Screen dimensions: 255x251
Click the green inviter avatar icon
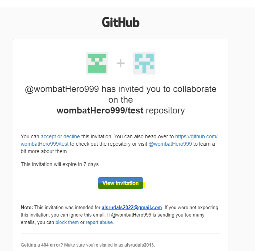point(97,63)
